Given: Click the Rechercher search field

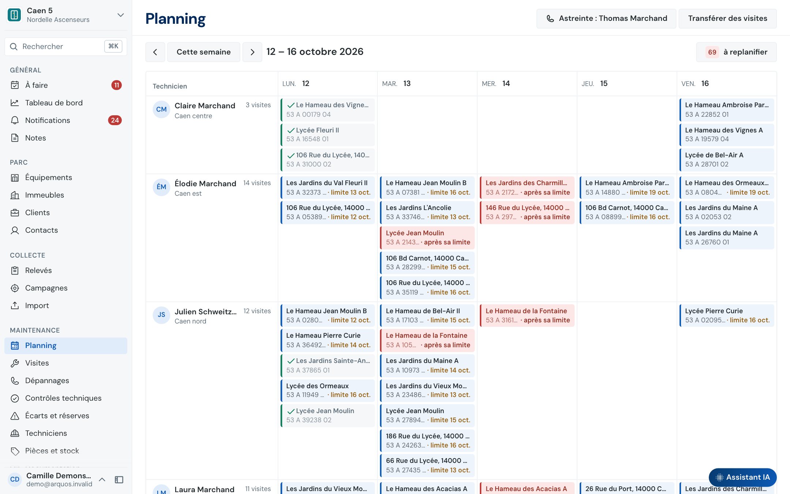Looking at the screenshot, I should pyautogui.click(x=66, y=46).
